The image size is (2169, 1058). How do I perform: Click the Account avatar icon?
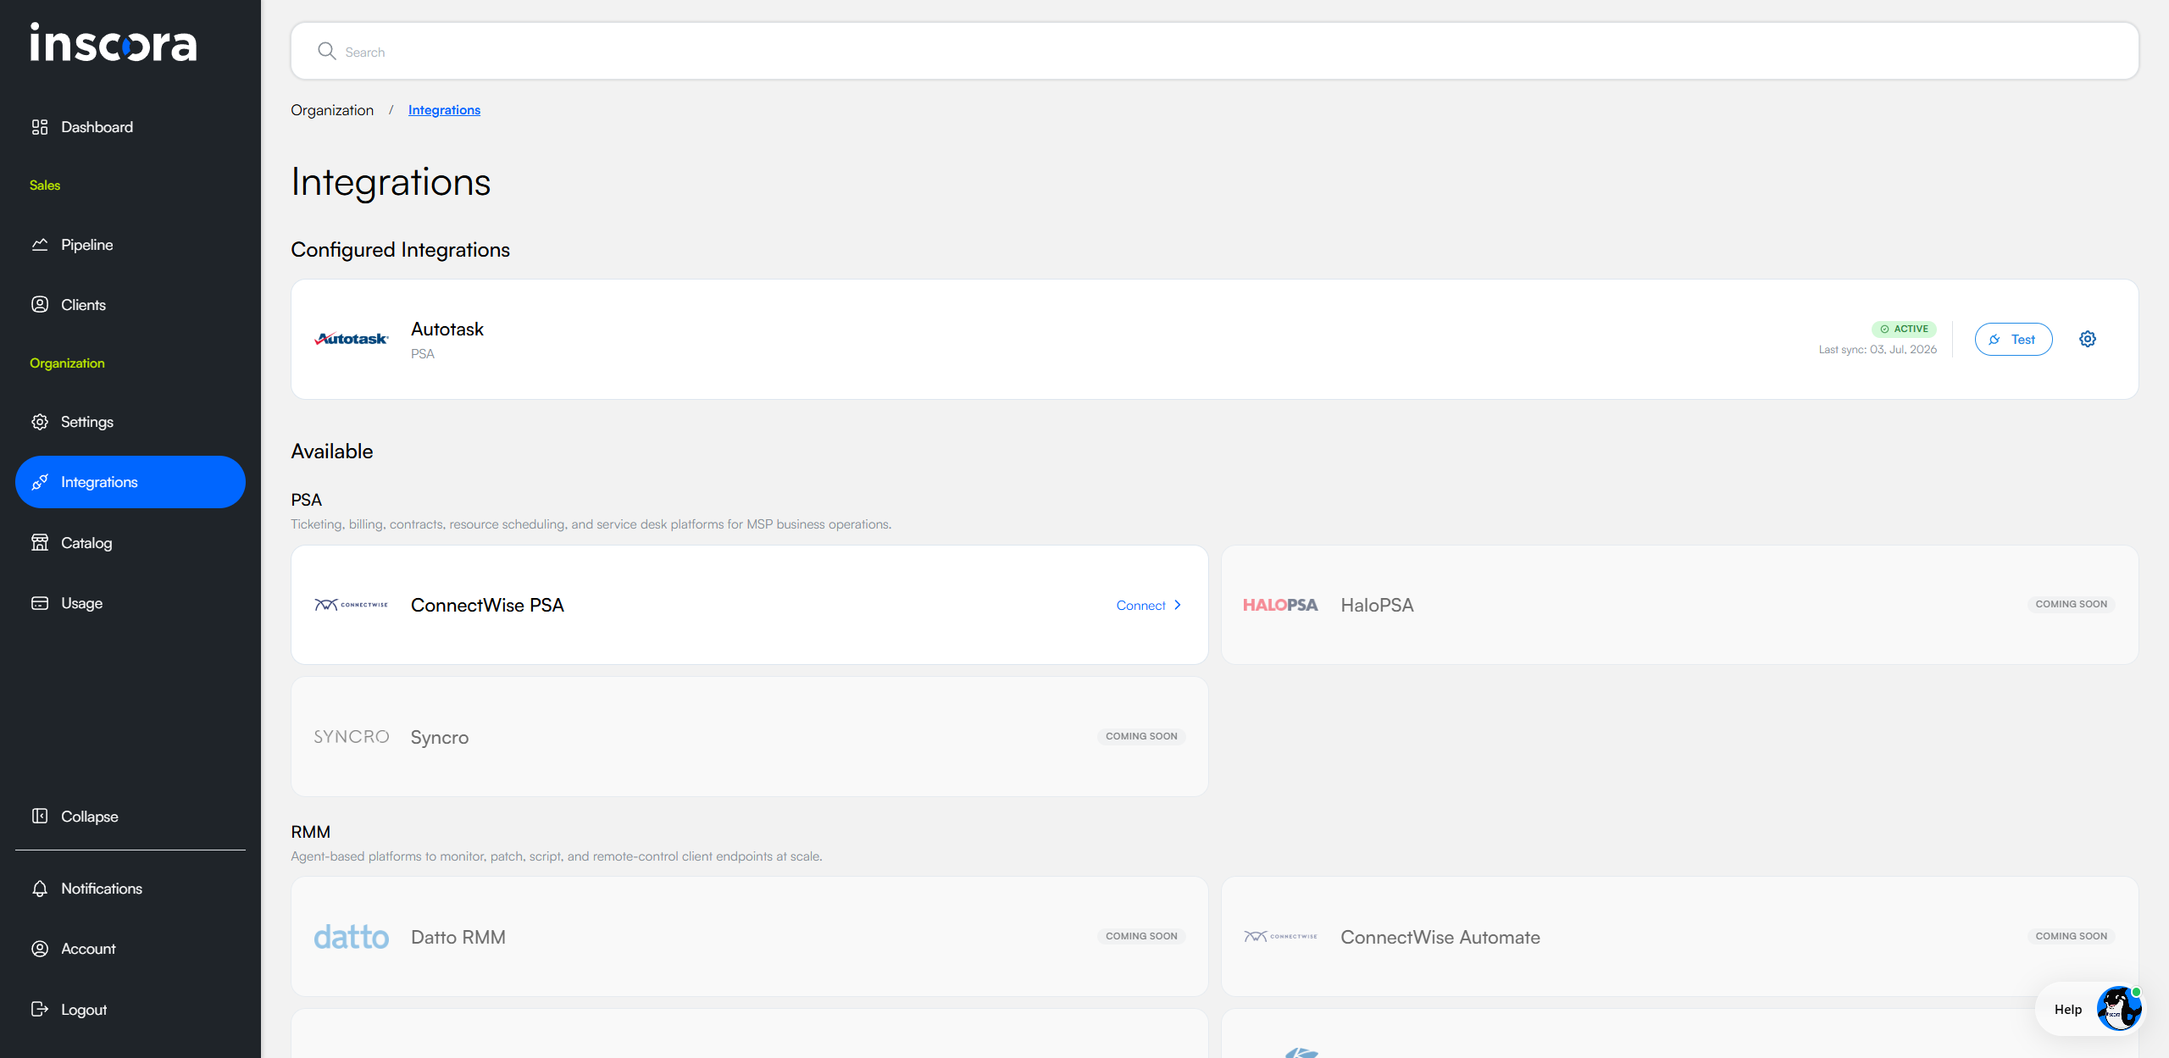point(40,949)
